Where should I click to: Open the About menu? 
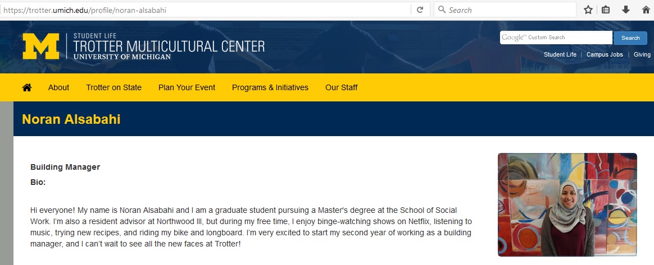point(58,87)
